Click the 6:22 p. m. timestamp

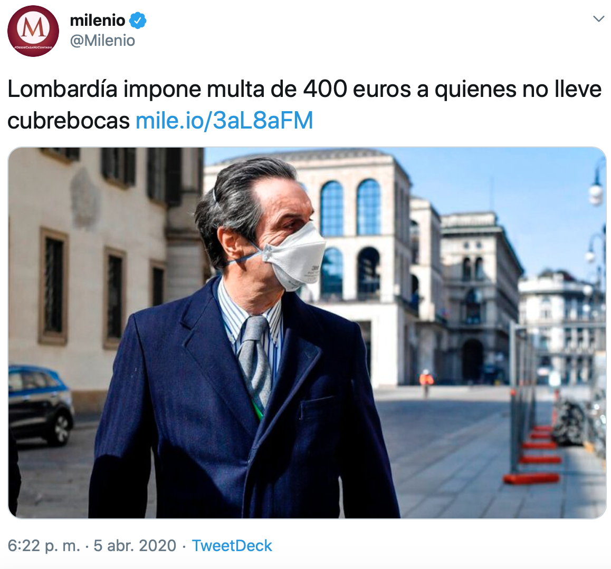pos(44,546)
